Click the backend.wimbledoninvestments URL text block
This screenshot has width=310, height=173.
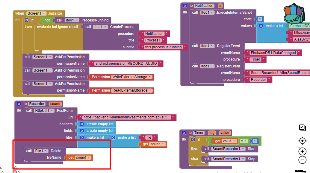tap(126, 117)
